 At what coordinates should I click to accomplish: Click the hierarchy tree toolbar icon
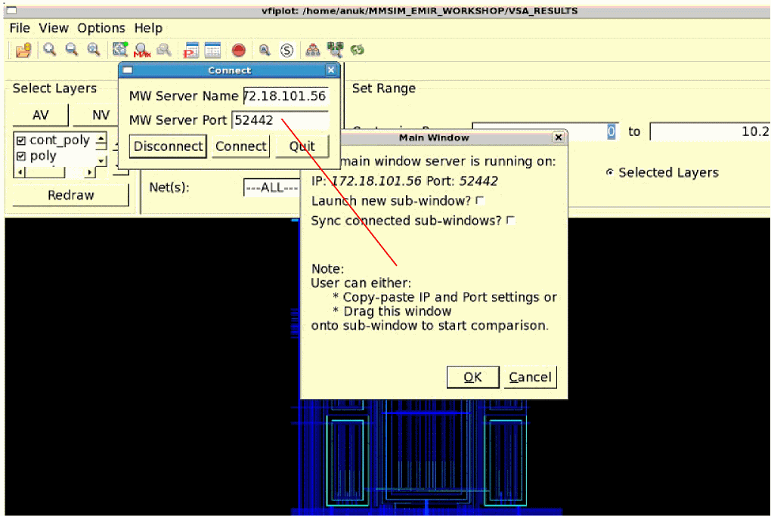[312, 51]
